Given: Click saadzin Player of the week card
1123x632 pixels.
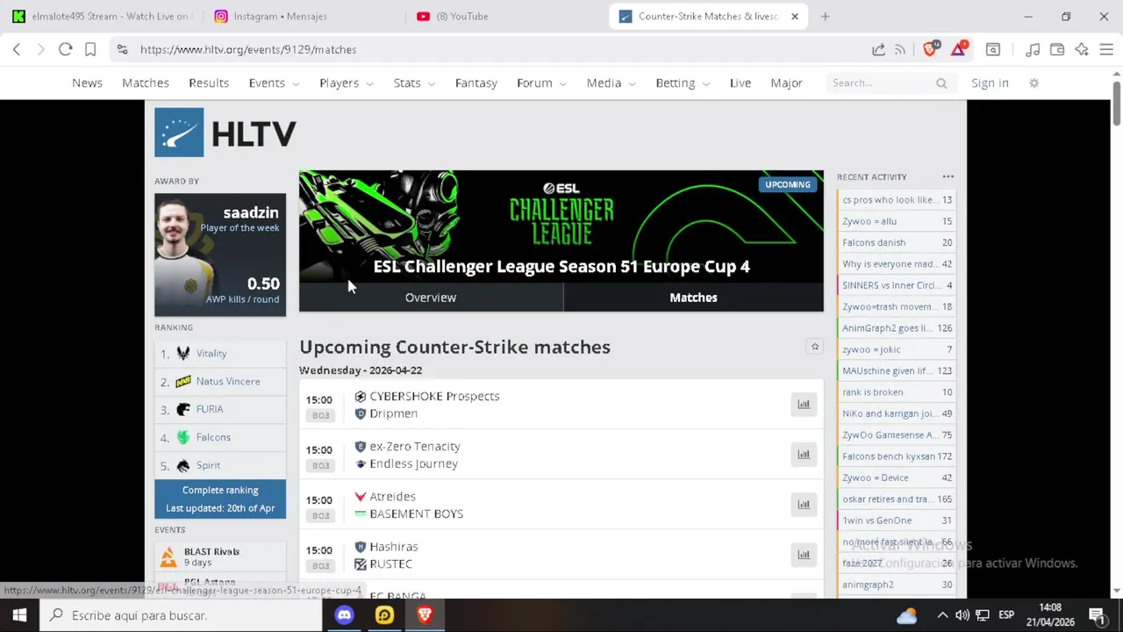Looking at the screenshot, I should [220, 255].
